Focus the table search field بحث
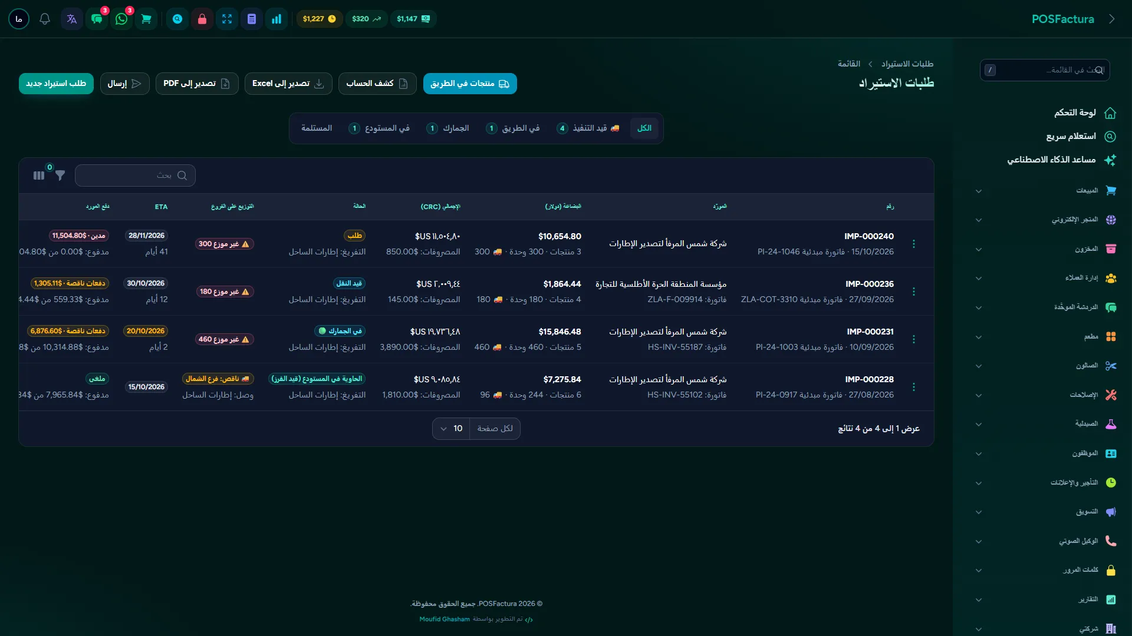 [x=135, y=175]
